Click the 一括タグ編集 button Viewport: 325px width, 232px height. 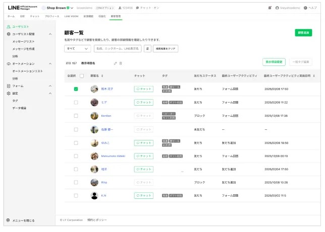coord(301,62)
